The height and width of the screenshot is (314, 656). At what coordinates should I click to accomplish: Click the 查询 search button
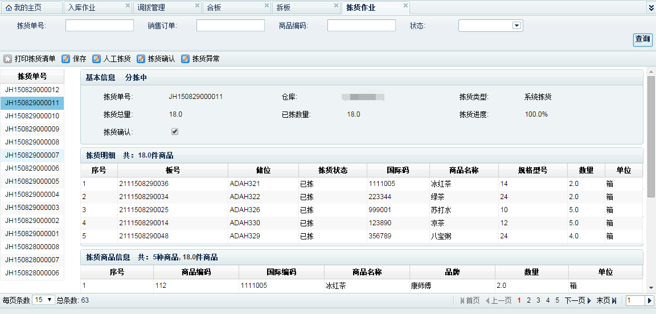pyautogui.click(x=642, y=39)
